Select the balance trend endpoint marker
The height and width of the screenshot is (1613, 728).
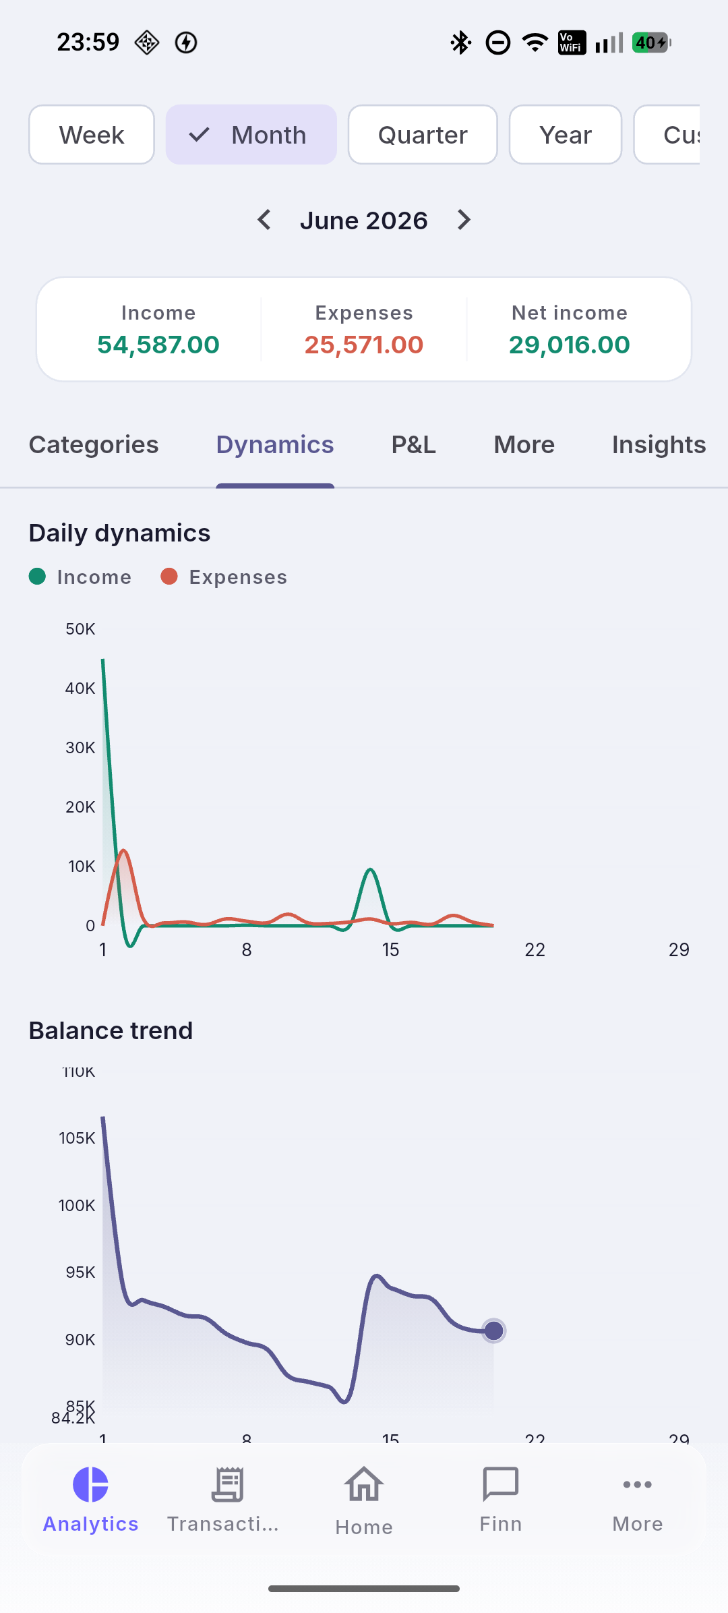point(494,1330)
